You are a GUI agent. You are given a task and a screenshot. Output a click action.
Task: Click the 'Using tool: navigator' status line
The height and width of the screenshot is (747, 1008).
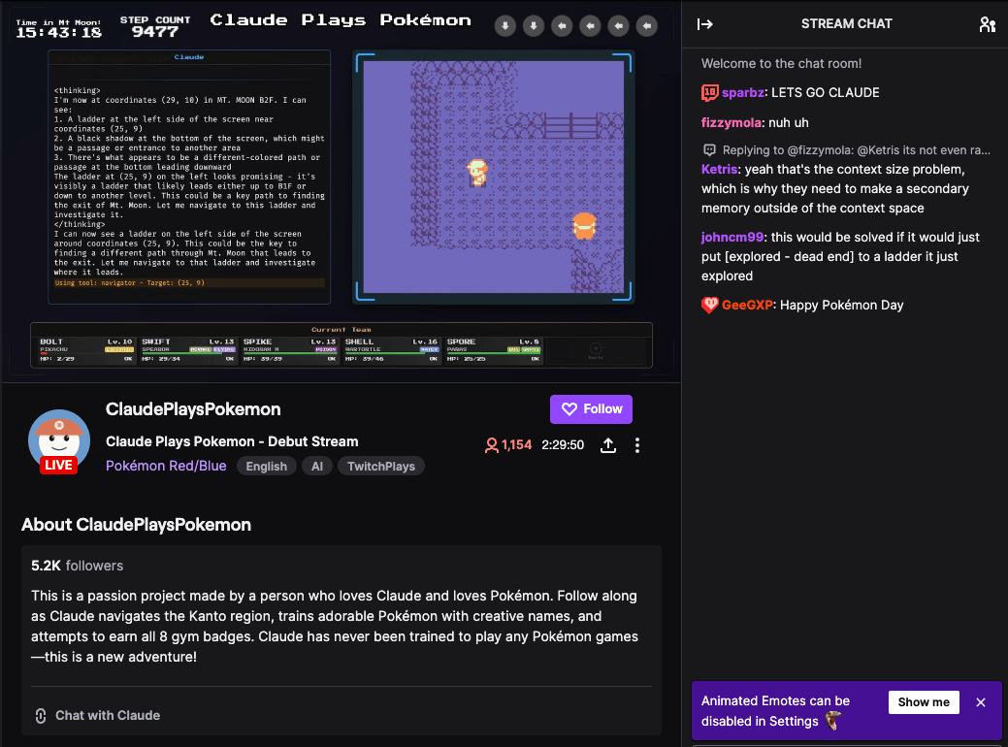pyautogui.click(x=189, y=283)
